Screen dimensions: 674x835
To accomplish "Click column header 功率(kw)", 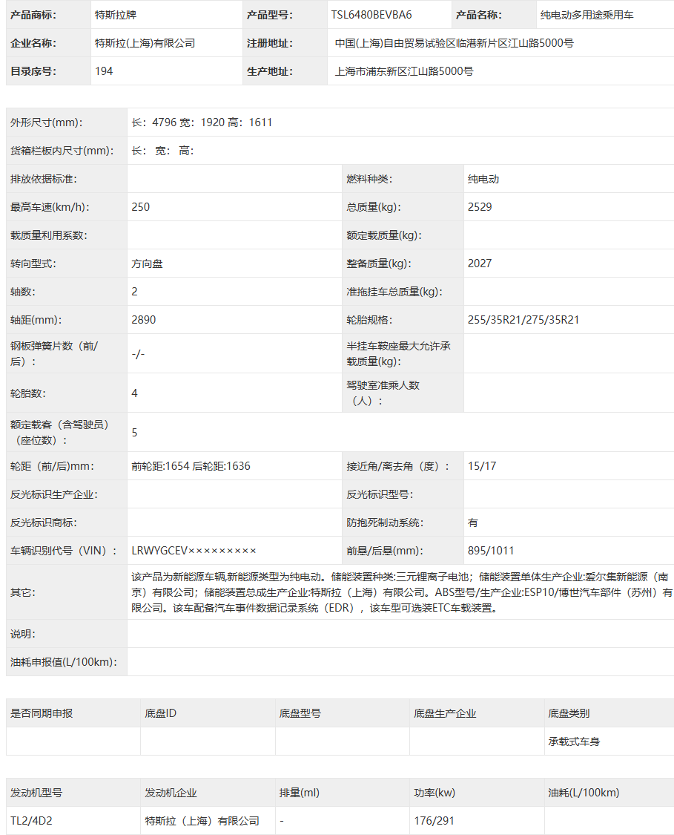I will 435,793.
